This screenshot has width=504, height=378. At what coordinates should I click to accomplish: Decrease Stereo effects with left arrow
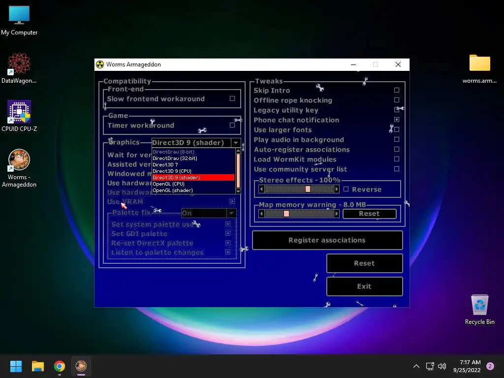click(261, 189)
